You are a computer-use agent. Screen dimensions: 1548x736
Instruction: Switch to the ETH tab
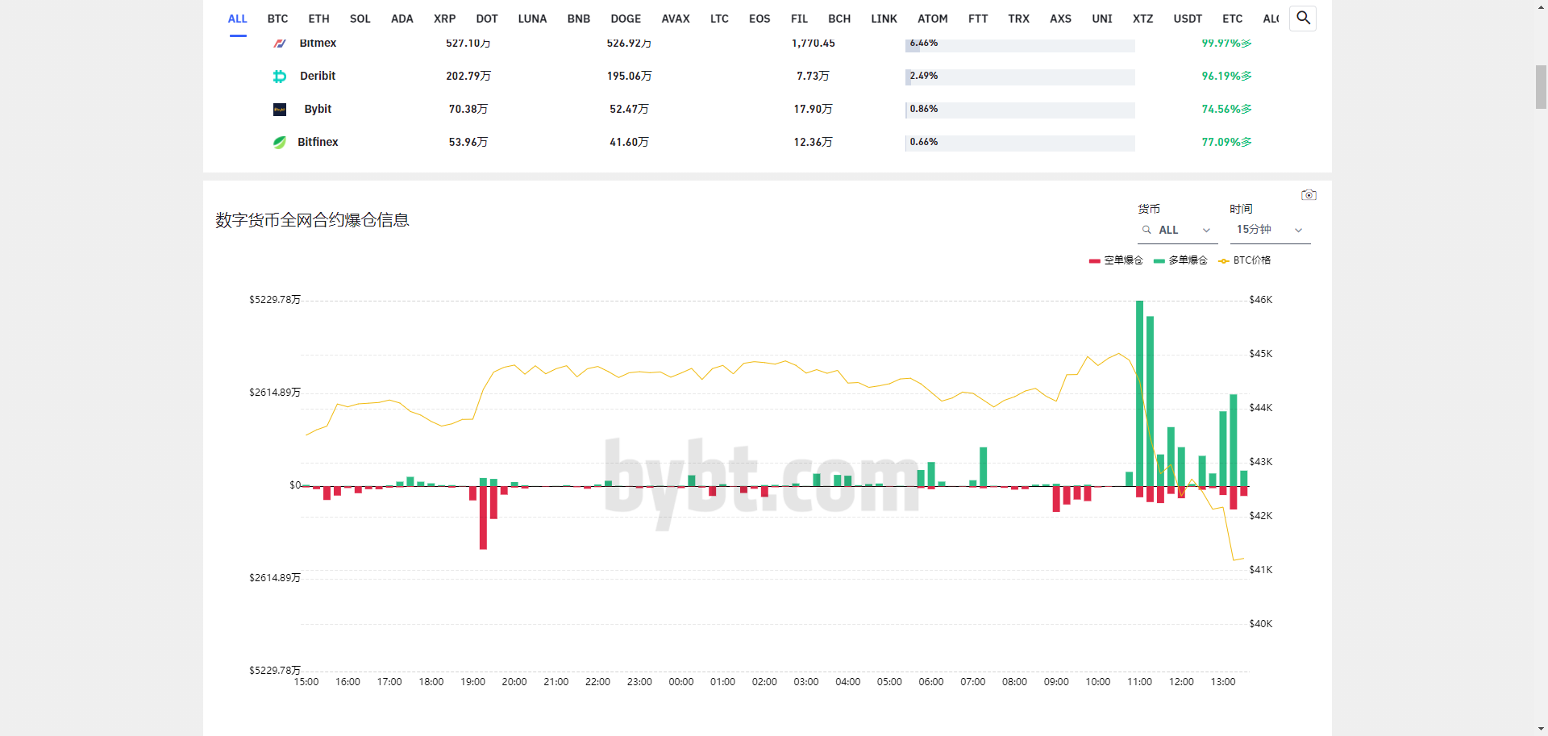(318, 19)
